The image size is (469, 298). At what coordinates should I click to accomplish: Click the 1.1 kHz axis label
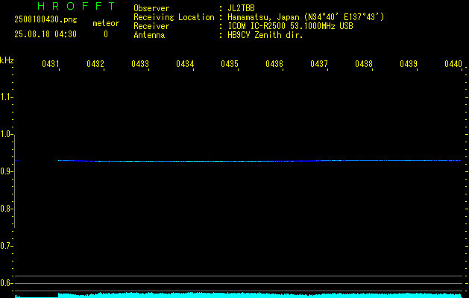point(6,97)
